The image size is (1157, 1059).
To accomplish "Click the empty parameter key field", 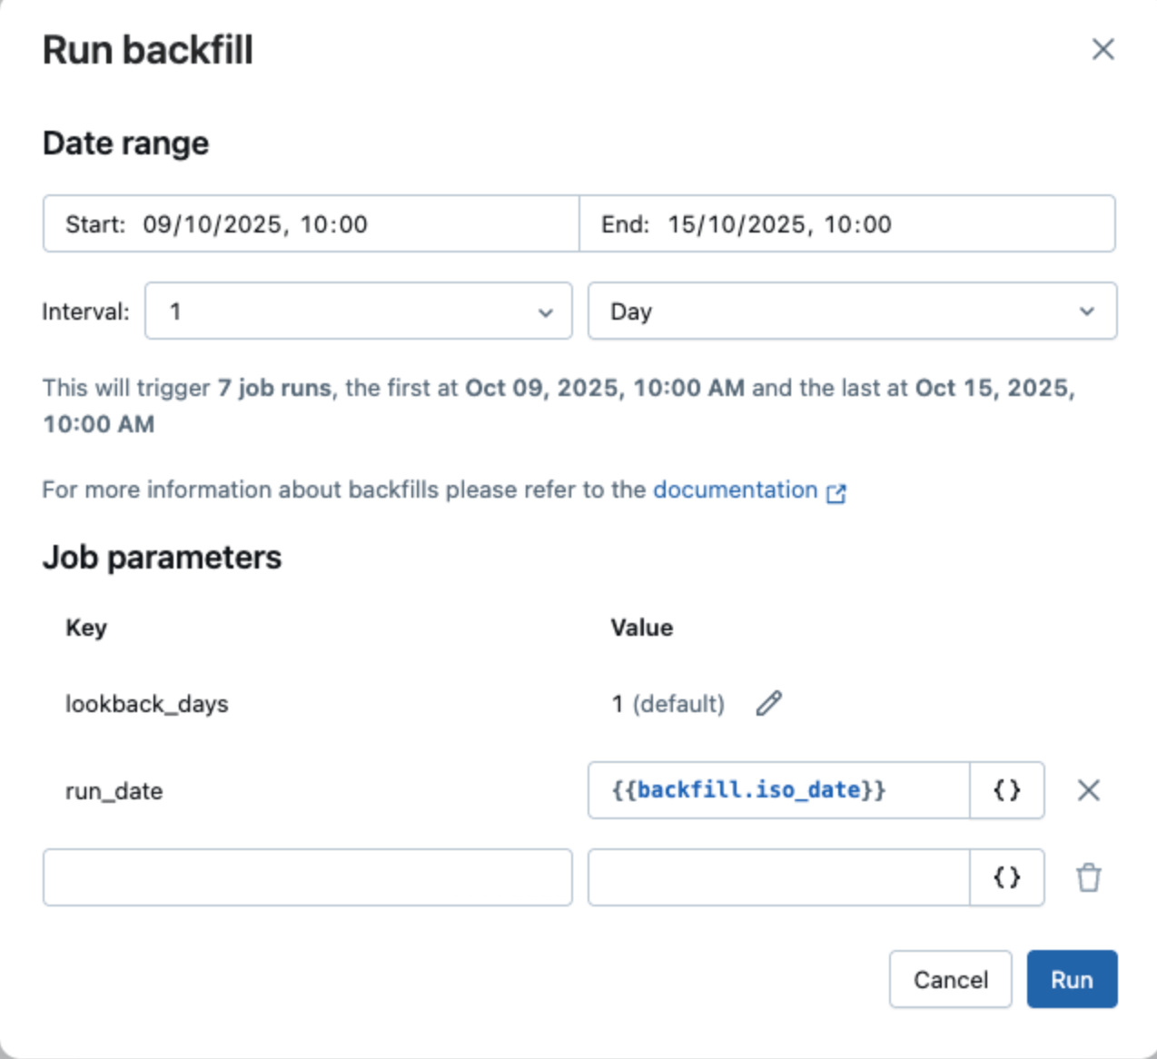I will click(x=307, y=877).
